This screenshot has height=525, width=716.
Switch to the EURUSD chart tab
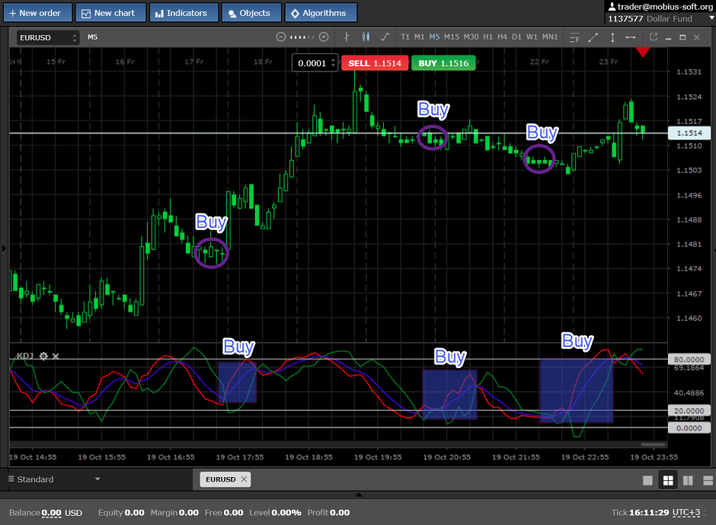(221, 479)
